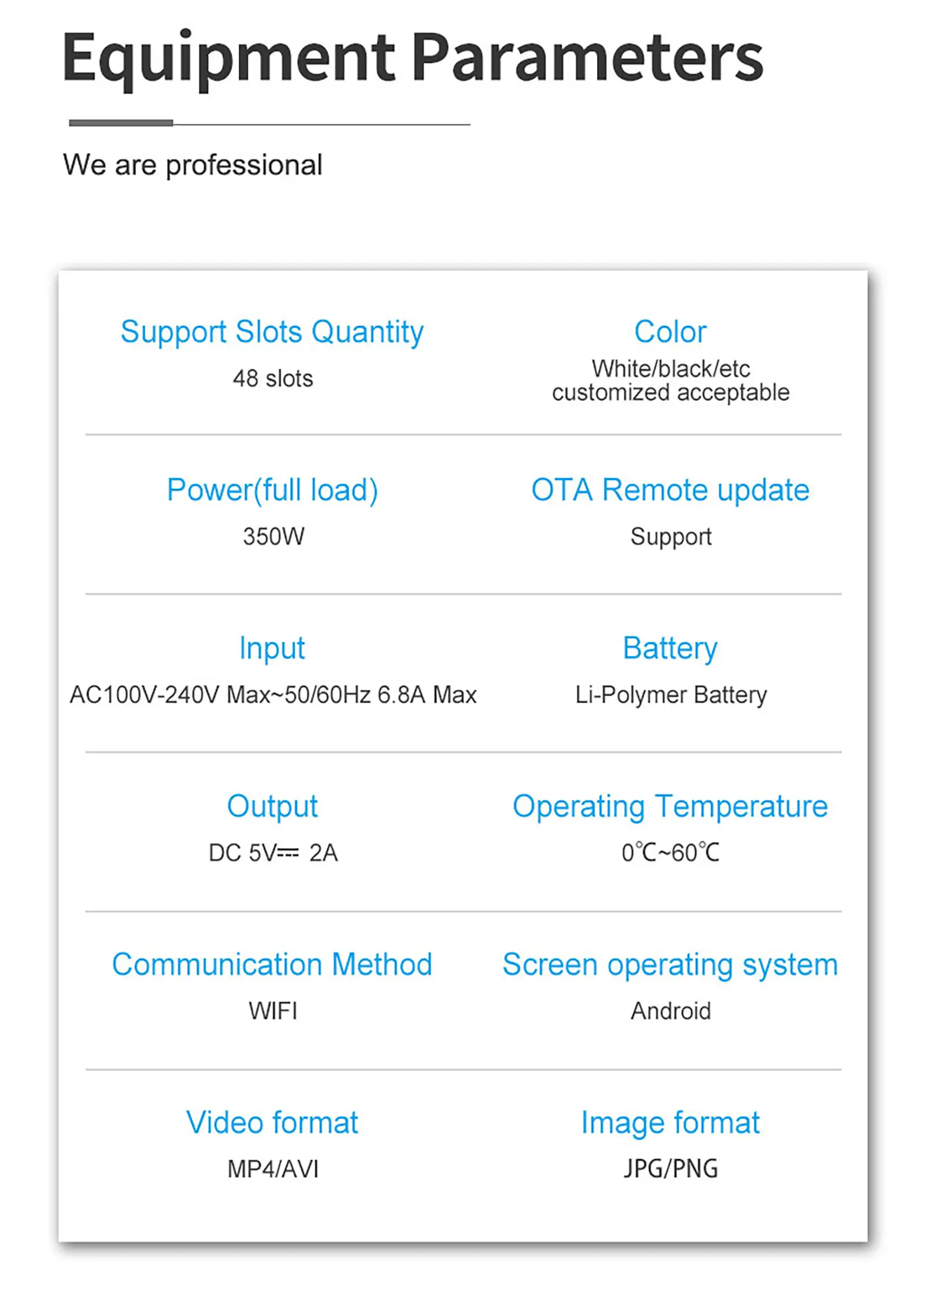Click 'customized acceptable' text under Color

(x=670, y=393)
